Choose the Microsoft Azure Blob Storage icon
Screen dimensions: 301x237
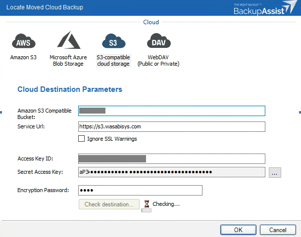(68, 40)
